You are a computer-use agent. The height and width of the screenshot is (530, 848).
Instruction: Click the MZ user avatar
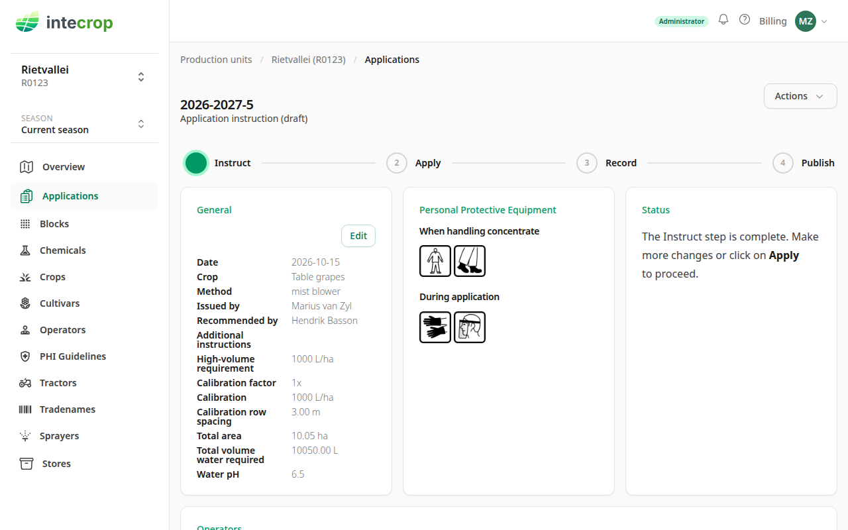pyautogui.click(x=806, y=21)
